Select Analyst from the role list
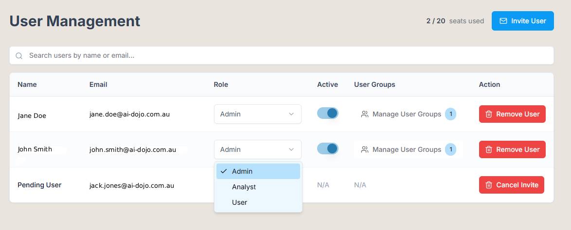The width and height of the screenshot is (571, 230). (x=244, y=187)
